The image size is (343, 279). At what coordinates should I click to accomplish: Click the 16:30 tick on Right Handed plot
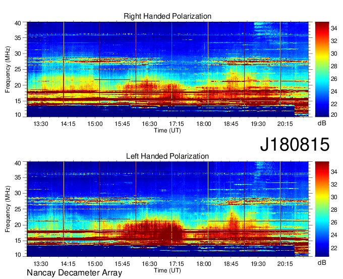(149, 124)
